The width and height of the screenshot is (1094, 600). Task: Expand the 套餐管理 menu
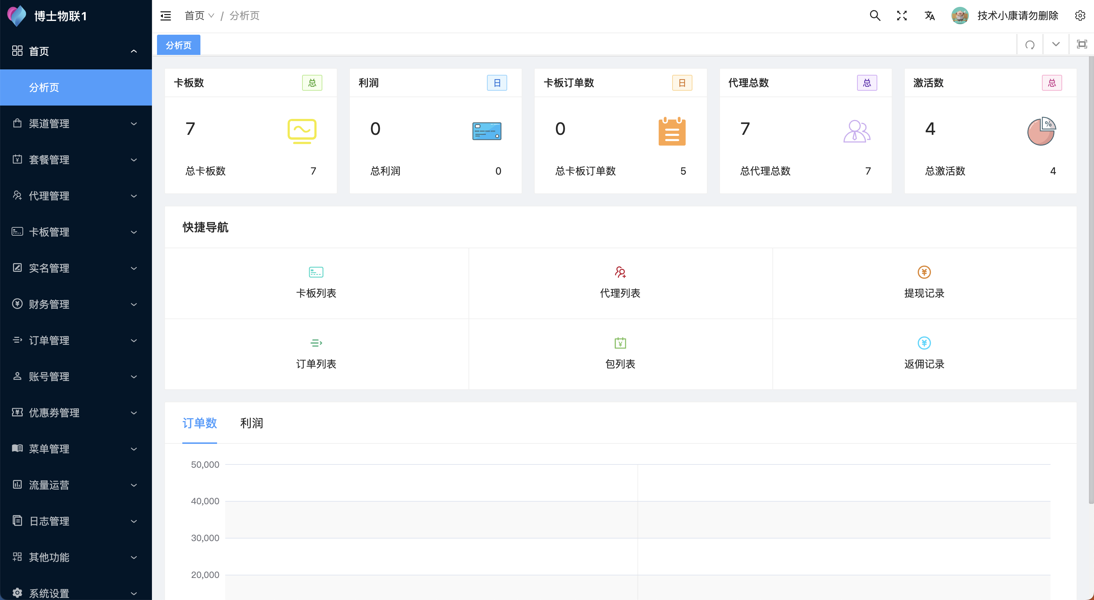(x=76, y=159)
